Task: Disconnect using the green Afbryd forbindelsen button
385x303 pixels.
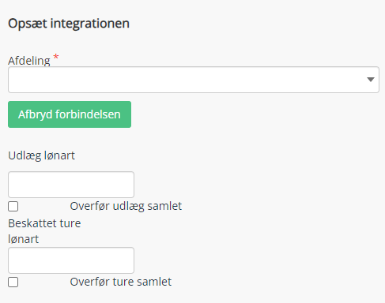Action: tap(70, 114)
